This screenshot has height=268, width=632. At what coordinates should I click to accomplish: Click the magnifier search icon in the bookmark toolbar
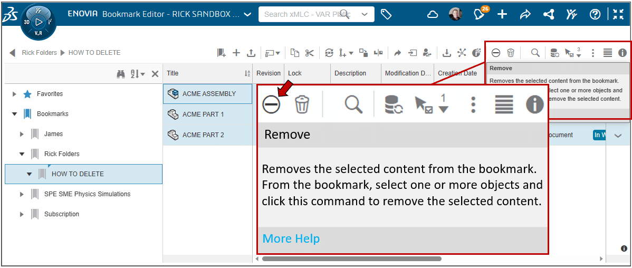(535, 53)
